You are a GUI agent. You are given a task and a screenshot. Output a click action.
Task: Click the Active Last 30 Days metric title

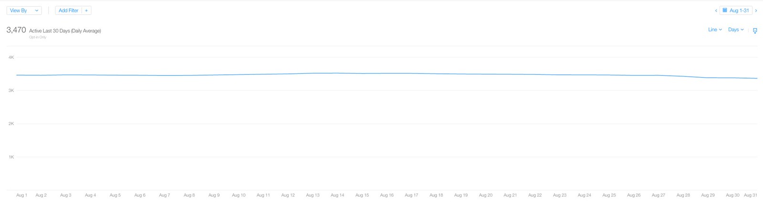65,31
